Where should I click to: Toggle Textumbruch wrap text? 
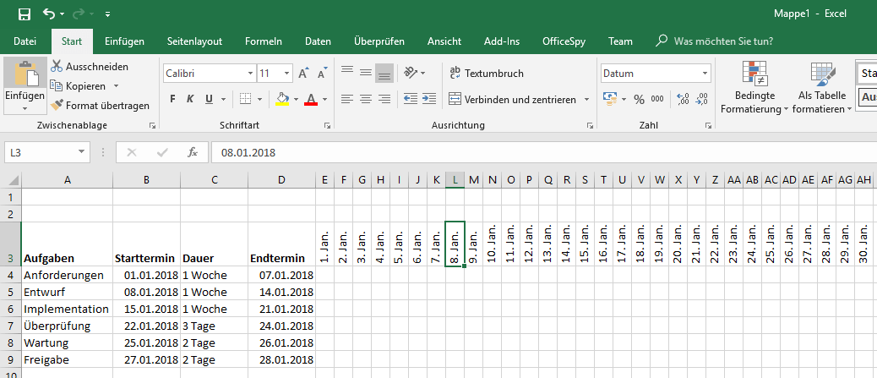486,74
